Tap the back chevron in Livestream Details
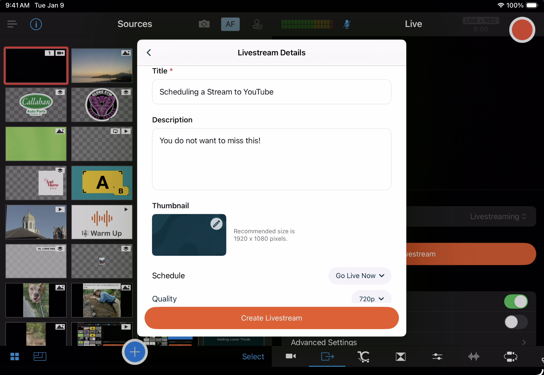544x375 pixels. click(x=149, y=53)
